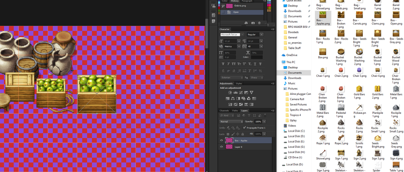
Task: Delete current history state with trash icon
Action: click(259, 23)
